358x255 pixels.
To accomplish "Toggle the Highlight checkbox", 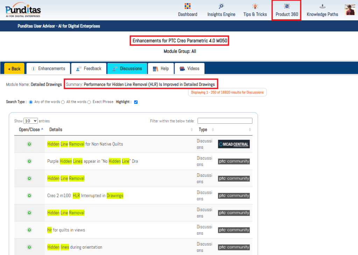I will pyautogui.click(x=136, y=102).
